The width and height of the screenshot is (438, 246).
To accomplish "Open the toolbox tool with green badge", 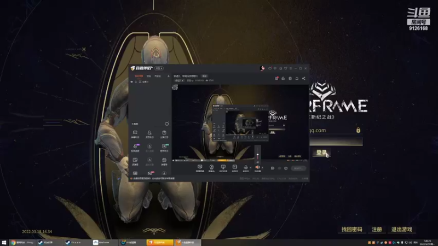I will coord(164,148).
